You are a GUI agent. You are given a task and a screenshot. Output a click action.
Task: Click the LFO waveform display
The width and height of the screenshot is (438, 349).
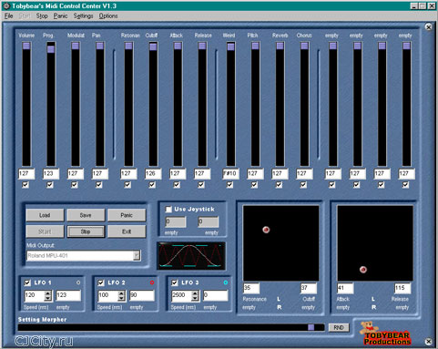[x=191, y=256]
